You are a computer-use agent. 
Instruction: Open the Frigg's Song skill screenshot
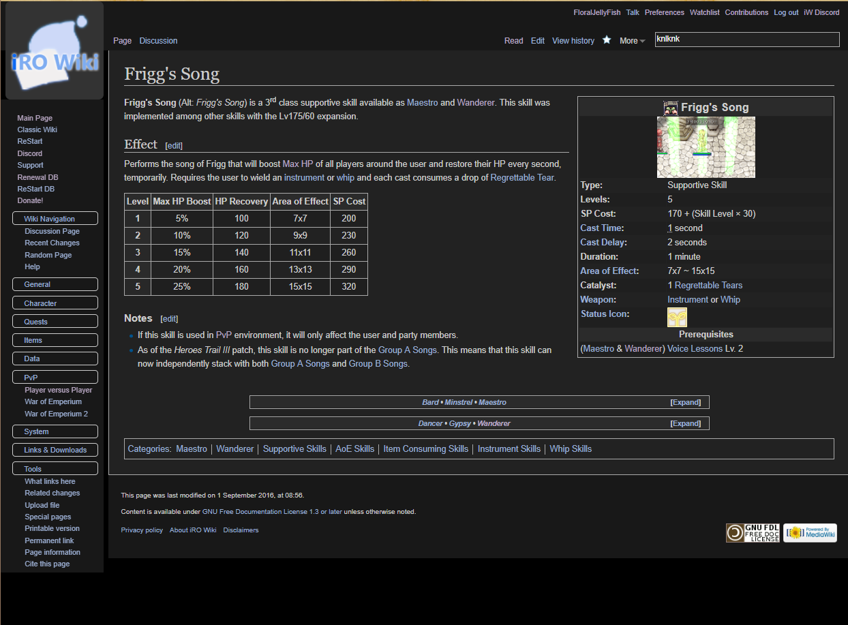706,147
